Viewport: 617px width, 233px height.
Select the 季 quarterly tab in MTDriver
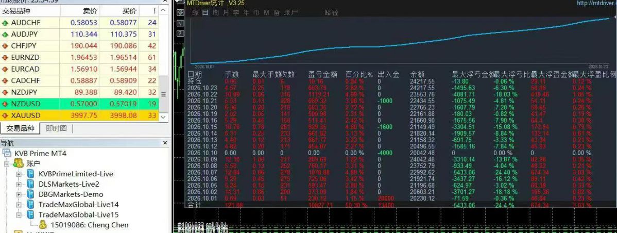[x=236, y=12]
